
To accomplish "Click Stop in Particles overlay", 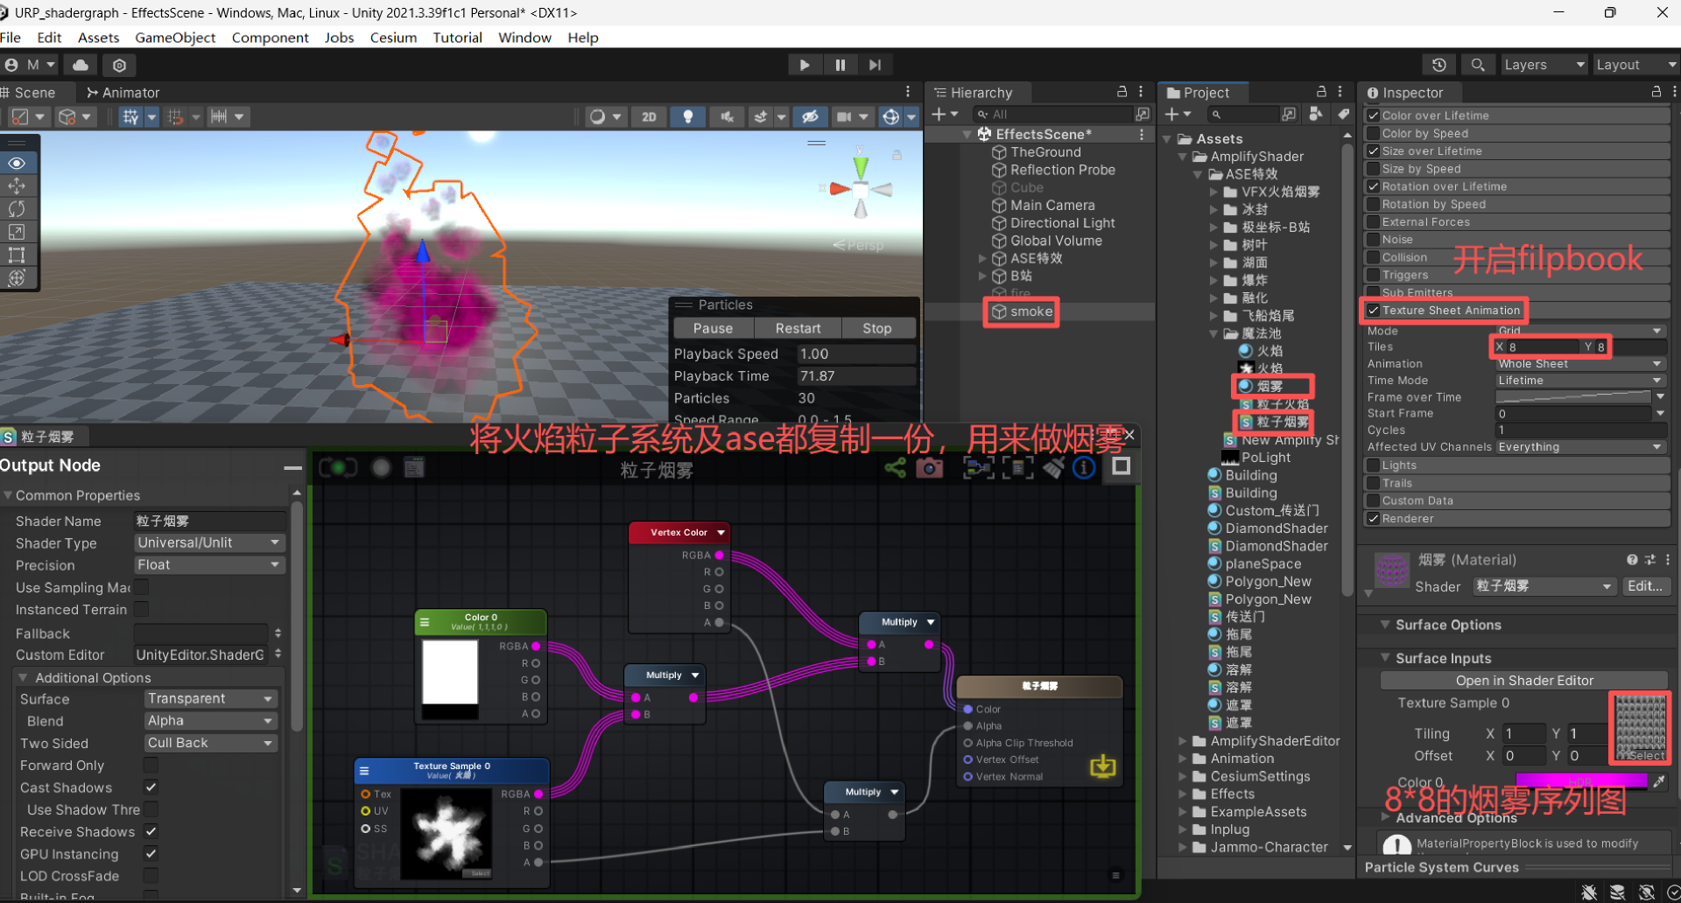I will 877,328.
